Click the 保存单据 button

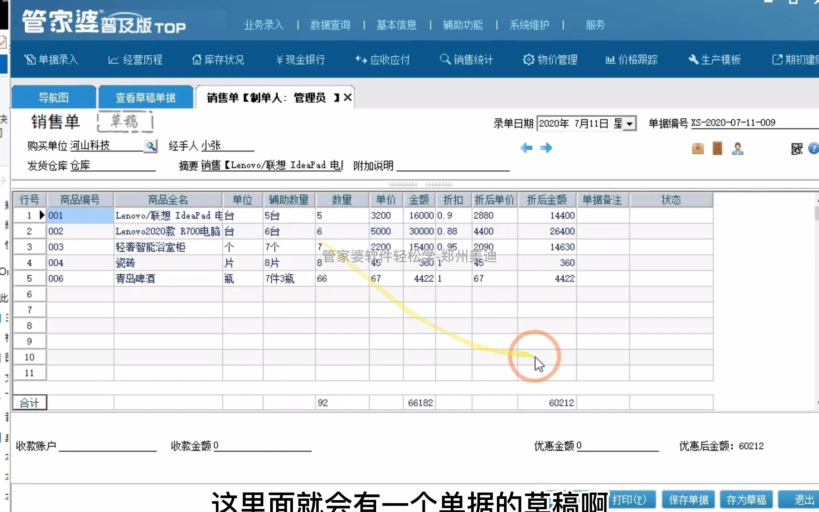[x=688, y=500]
